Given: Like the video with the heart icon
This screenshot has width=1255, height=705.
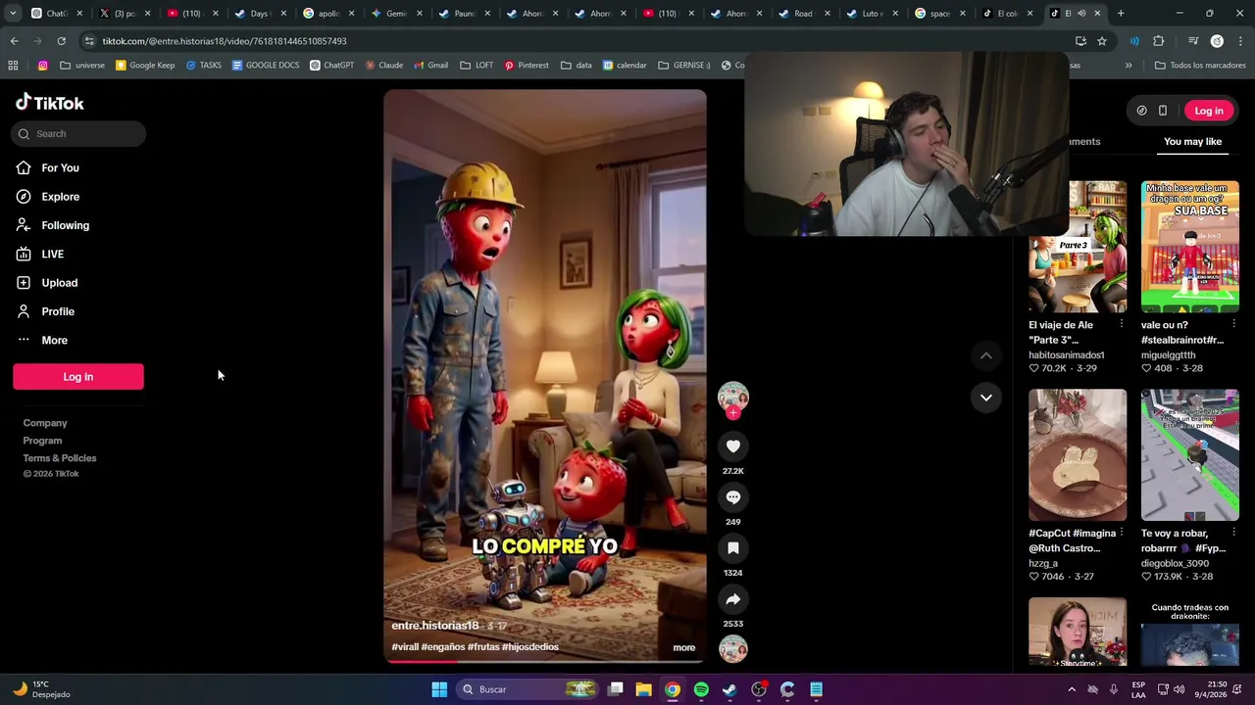Looking at the screenshot, I should point(732,446).
